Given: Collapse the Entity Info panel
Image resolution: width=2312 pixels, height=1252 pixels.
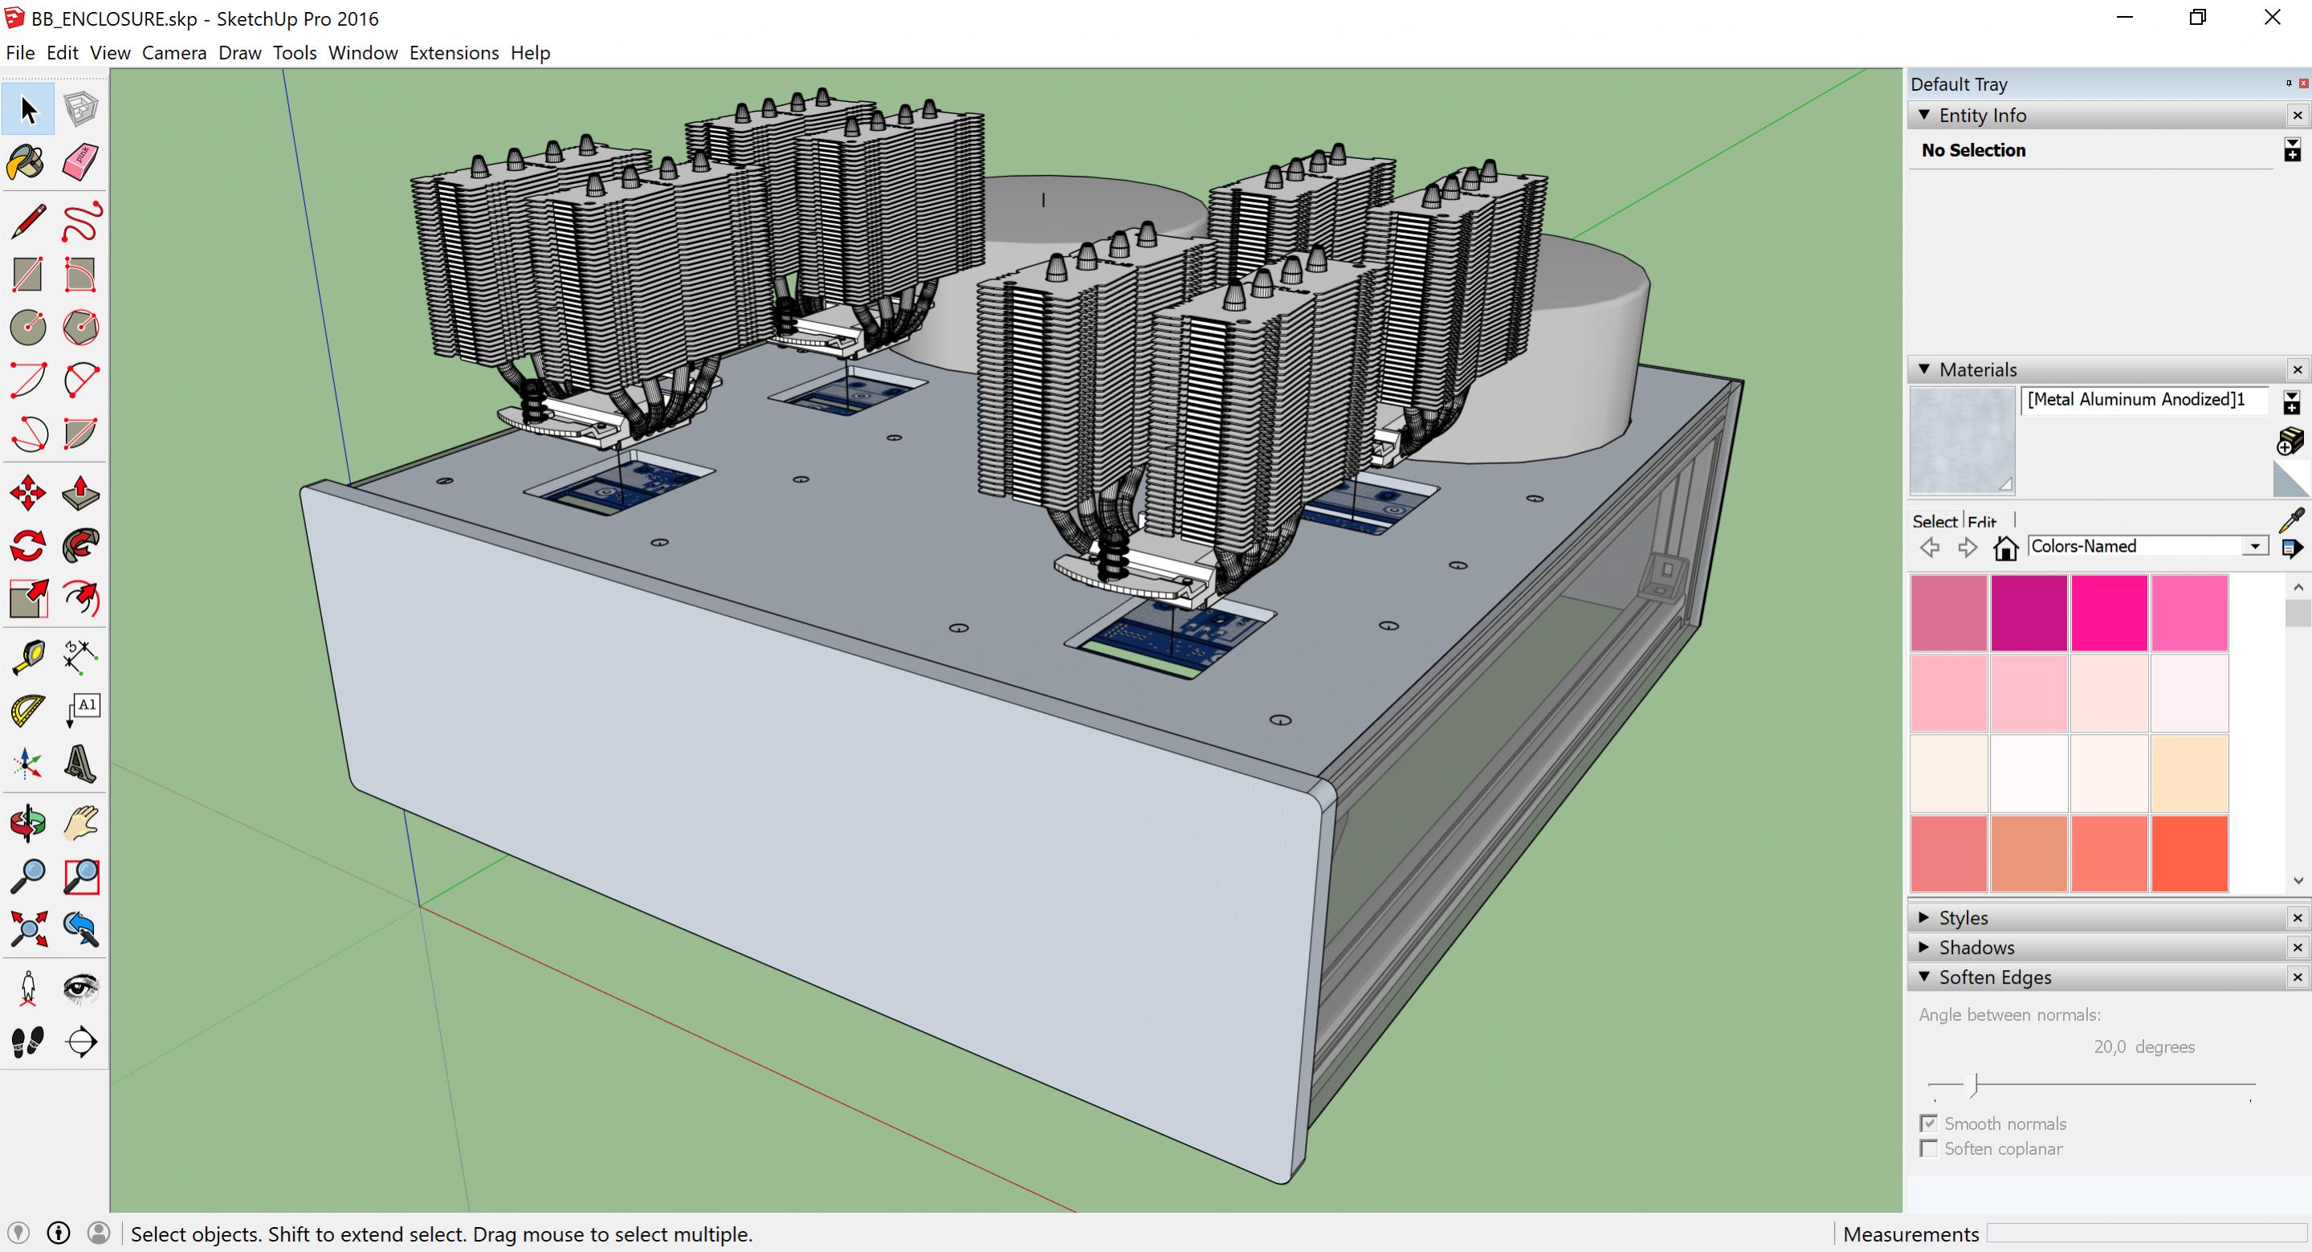Looking at the screenshot, I should (1923, 115).
